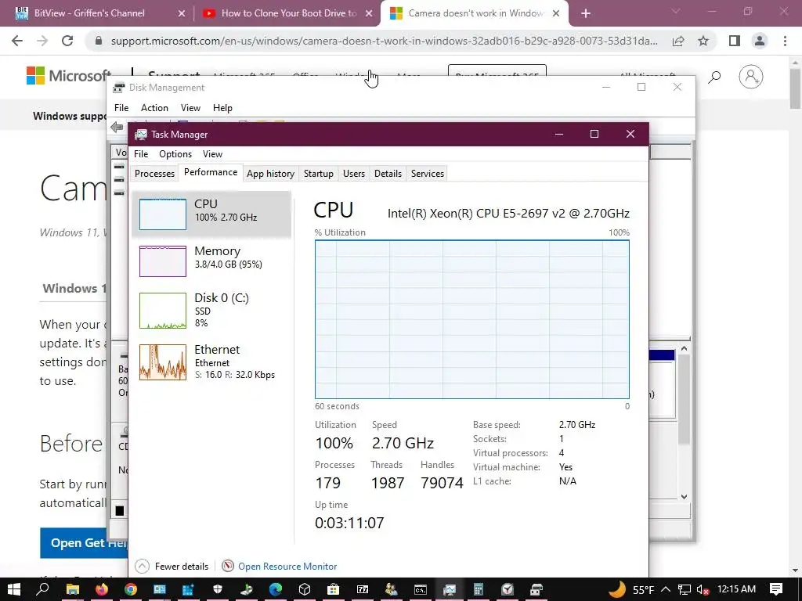Viewport: 802px width, 601px height.
Task: Collapse with the Fewer details chevron
Action: [143, 566]
